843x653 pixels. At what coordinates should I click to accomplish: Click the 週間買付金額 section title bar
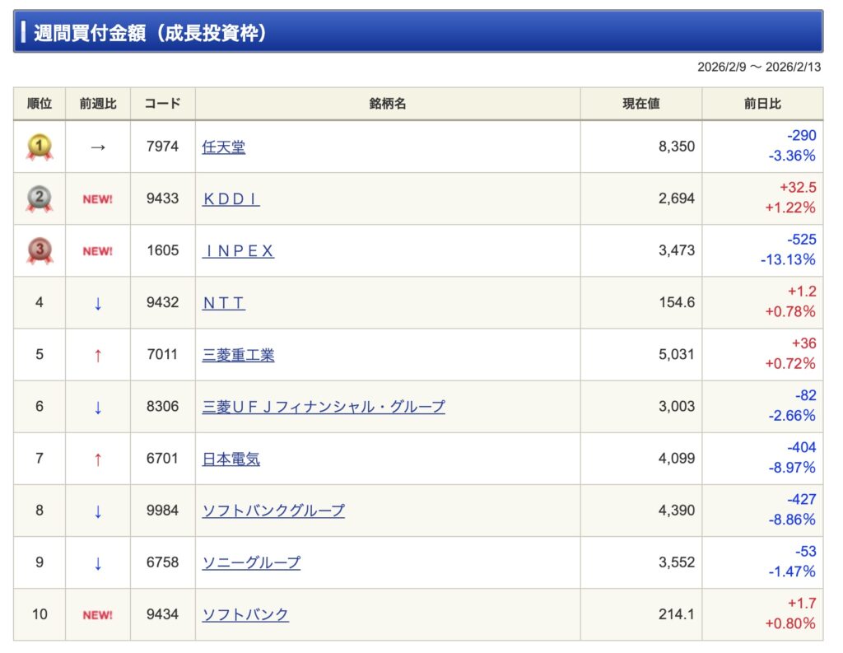pyautogui.click(x=418, y=32)
